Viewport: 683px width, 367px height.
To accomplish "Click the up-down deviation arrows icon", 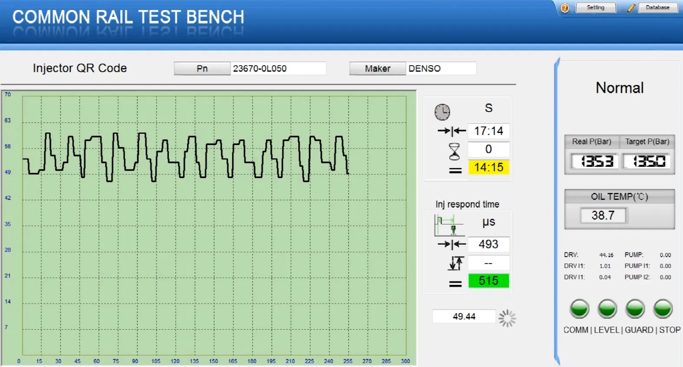I will point(456,263).
